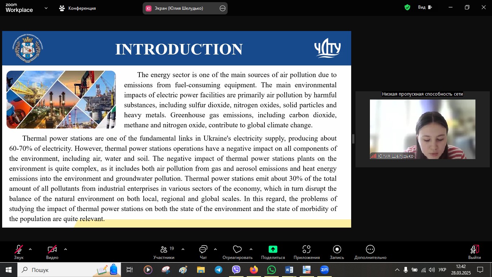Turn on camera with the Видео button
Screen dimensions: 492x277
[52, 252]
